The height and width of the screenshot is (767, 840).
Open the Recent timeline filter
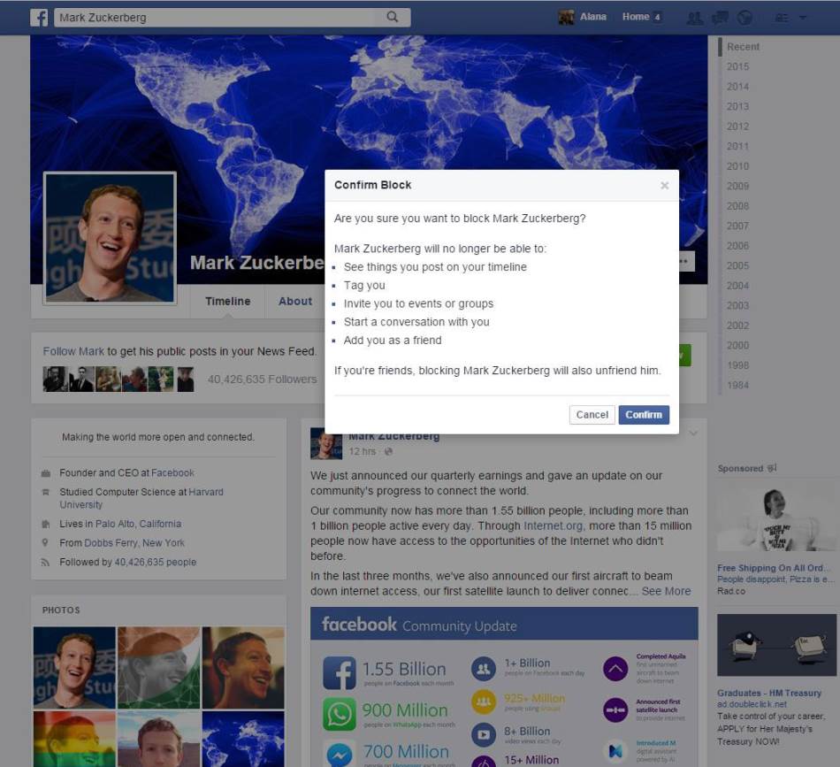coord(743,46)
